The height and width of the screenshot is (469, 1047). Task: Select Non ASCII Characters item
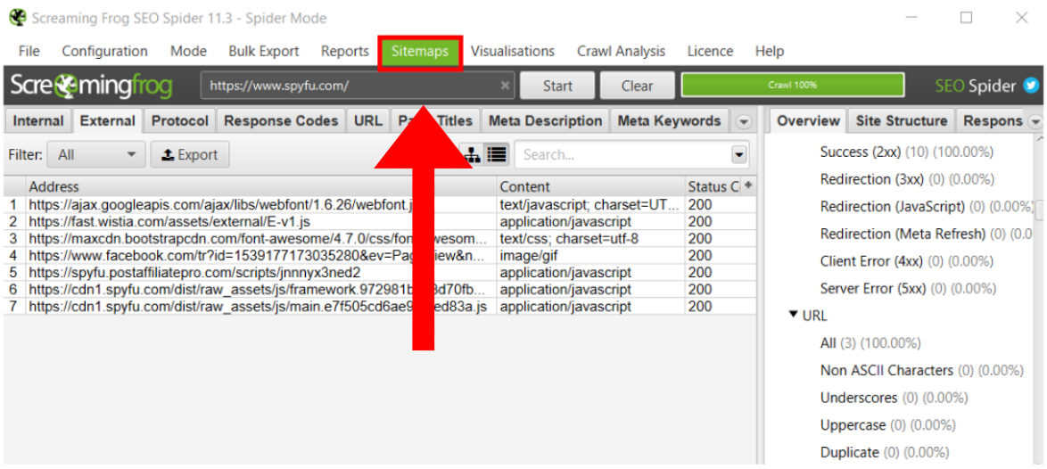(x=920, y=370)
